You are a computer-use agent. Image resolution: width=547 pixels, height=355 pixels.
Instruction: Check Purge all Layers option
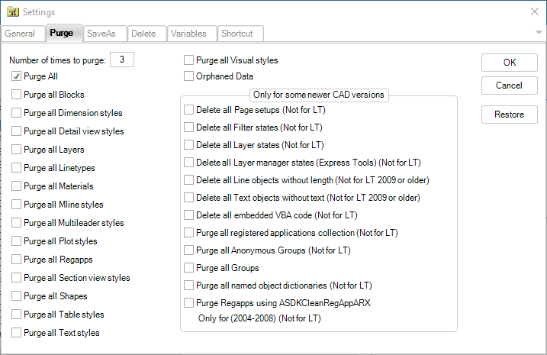[17, 150]
